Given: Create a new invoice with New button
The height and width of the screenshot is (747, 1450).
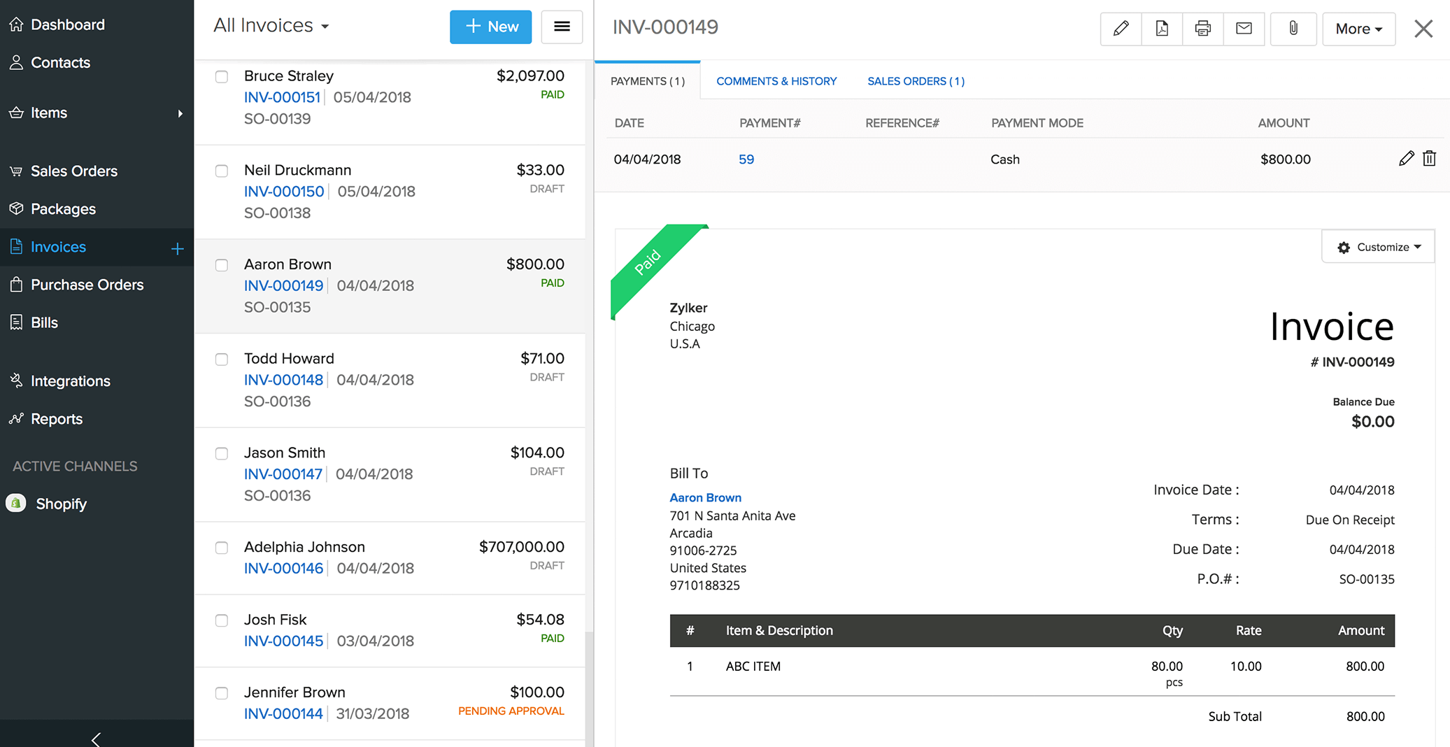Looking at the screenshot, I should point(490,27).
